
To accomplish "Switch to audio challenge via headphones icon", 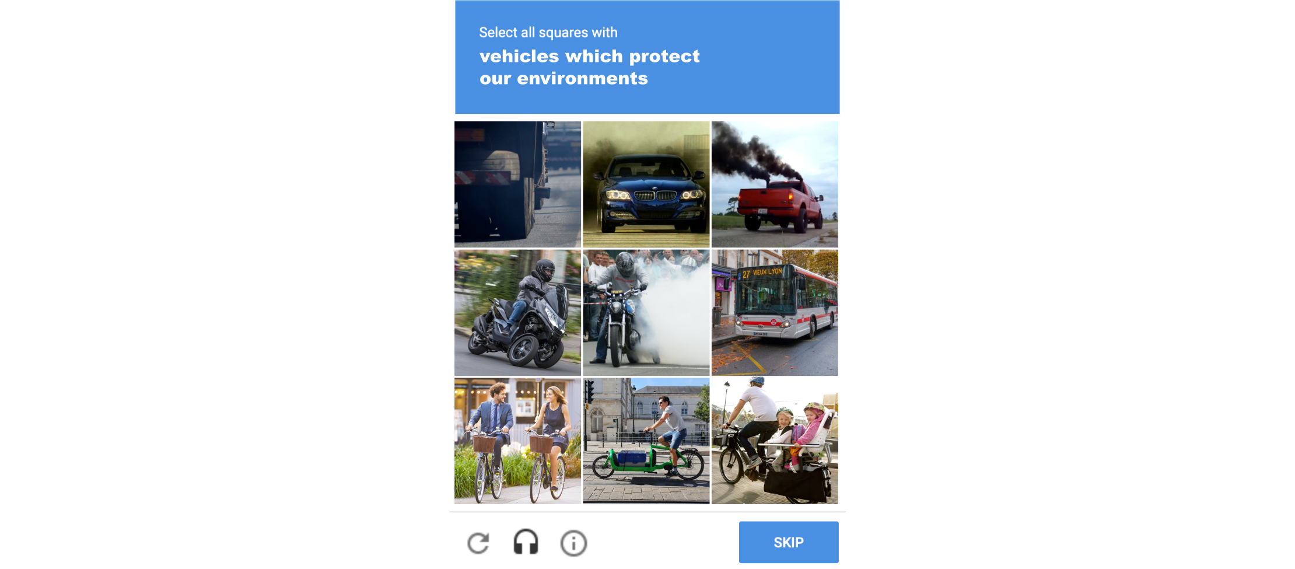I will coord(526,542).
